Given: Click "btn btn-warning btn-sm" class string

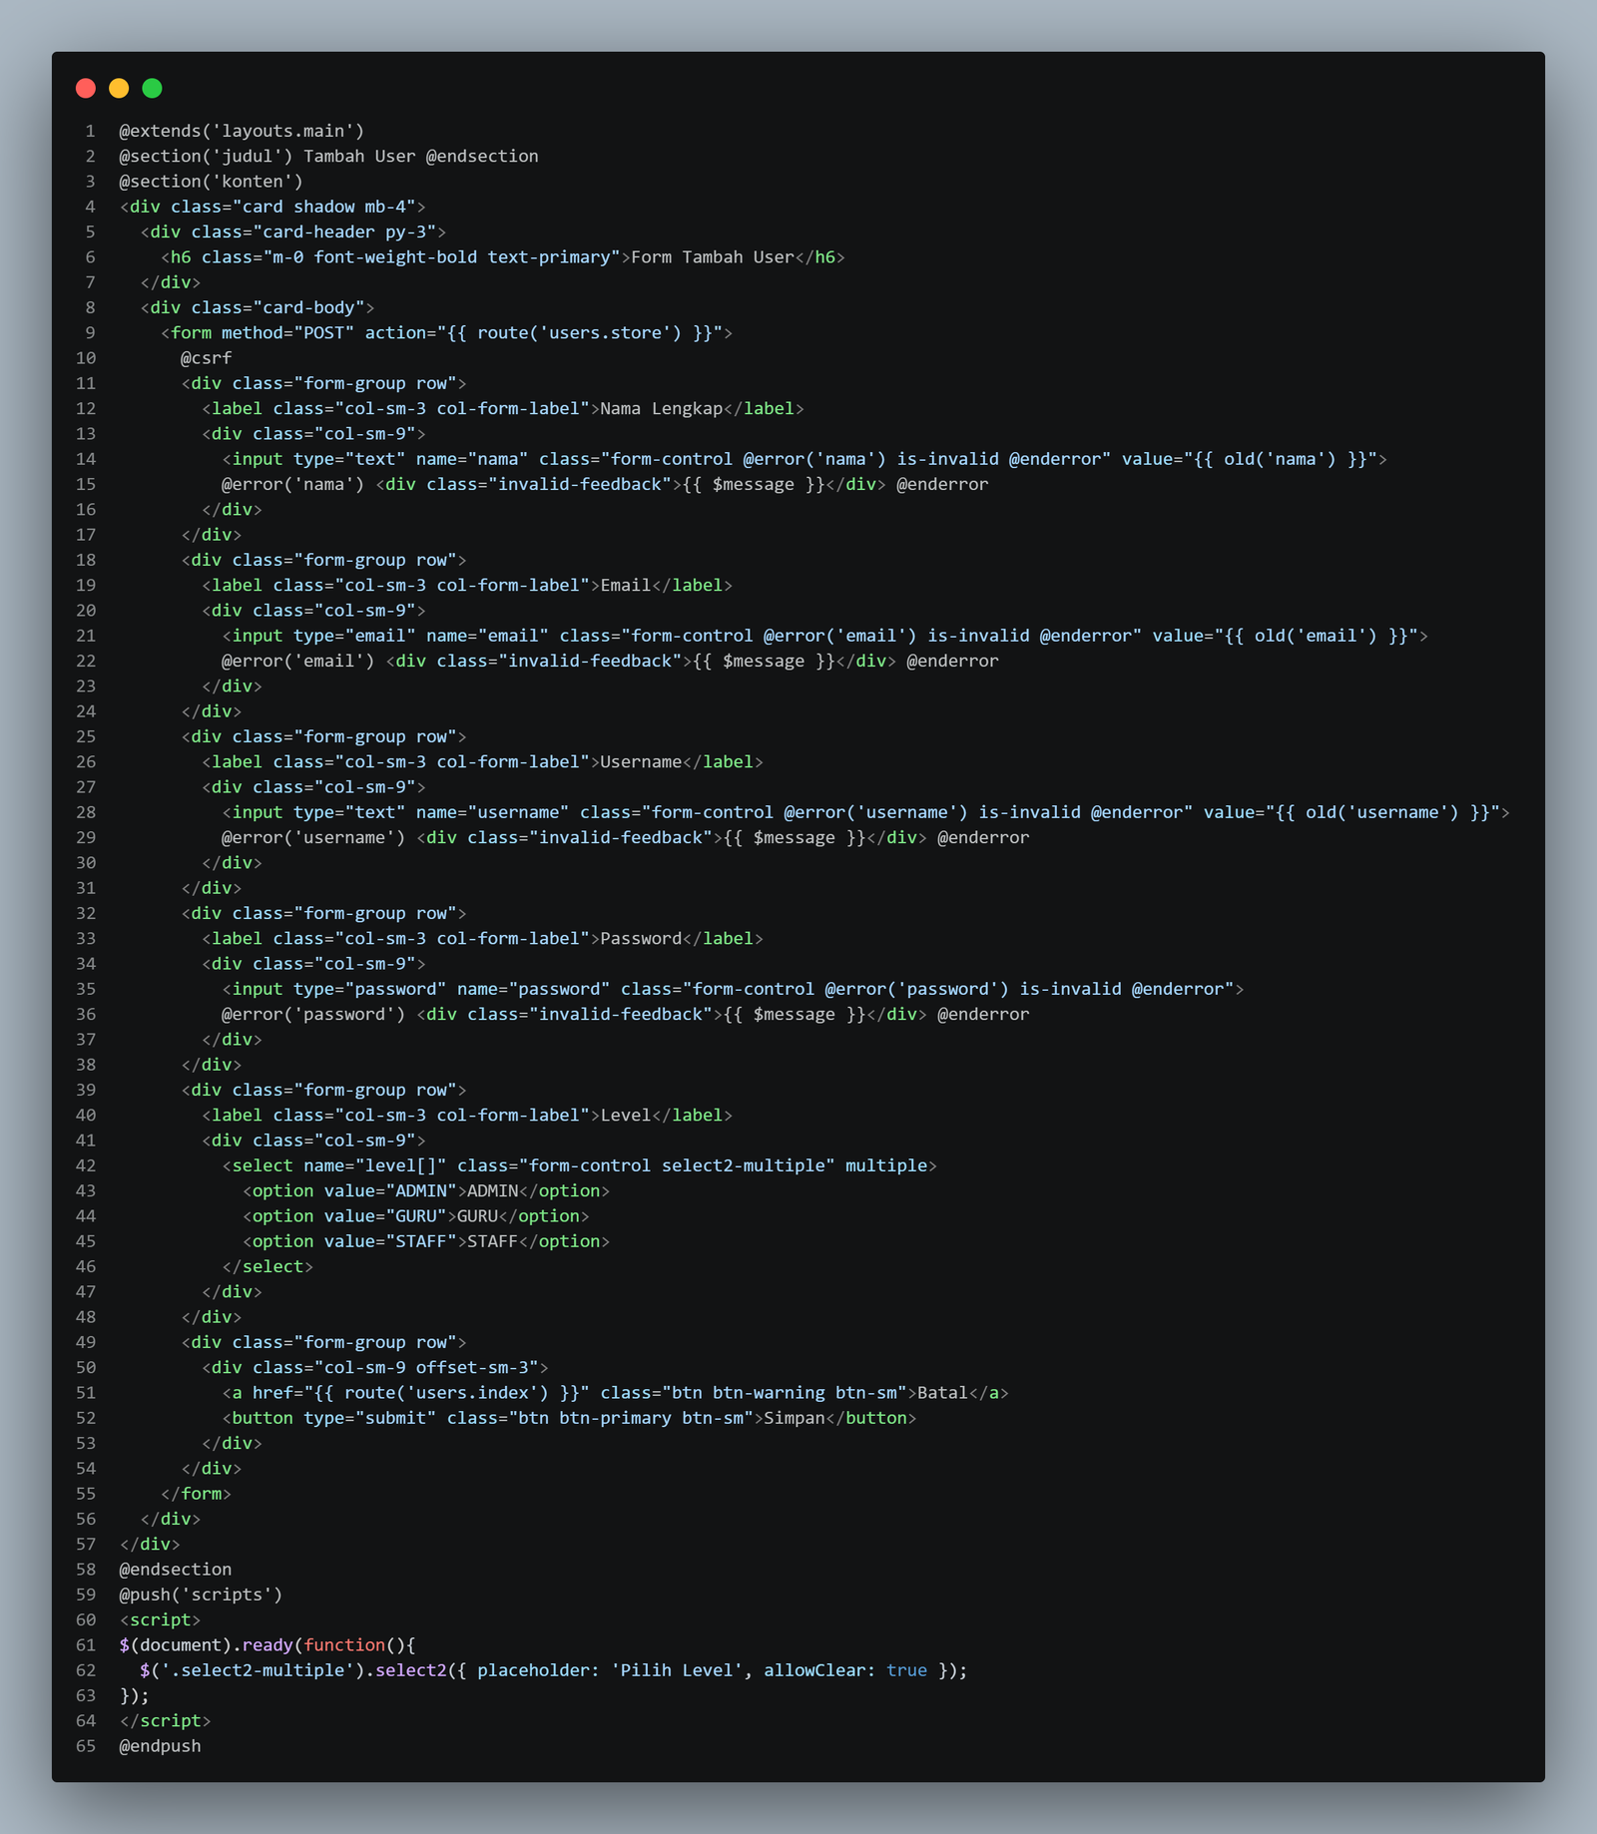Looking at the screenshot, I should 784,1392.
